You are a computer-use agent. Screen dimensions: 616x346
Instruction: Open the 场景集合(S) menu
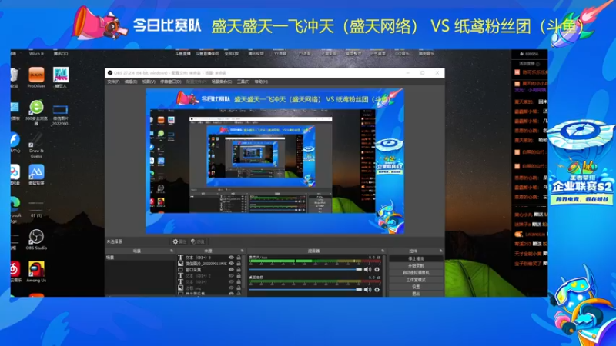click(x=222, y=82)
